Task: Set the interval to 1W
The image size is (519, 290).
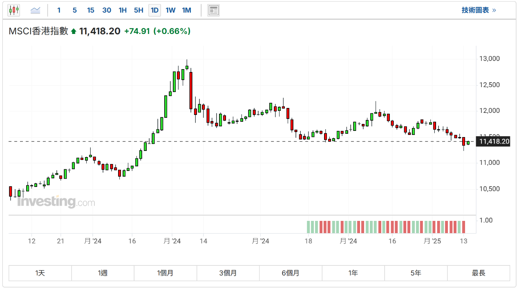Action: pyautogui.click(x=170, y=10)
